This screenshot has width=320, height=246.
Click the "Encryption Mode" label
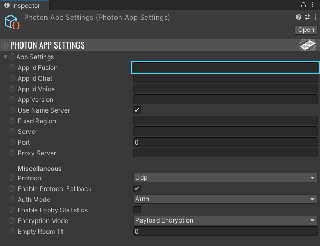43,221
